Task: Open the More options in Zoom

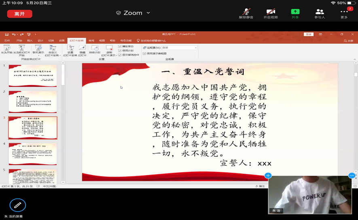Action: [x=344, y=13]
